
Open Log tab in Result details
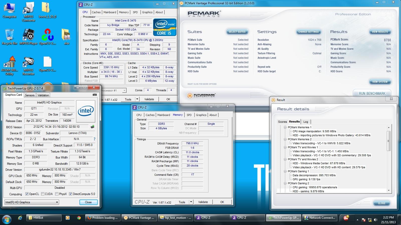(306, 122)
